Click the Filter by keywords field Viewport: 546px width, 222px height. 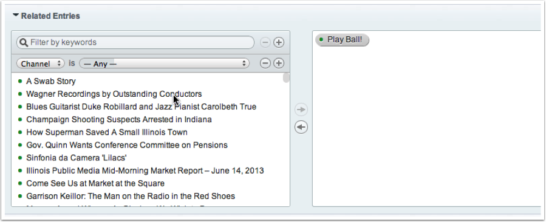point(135,42)
